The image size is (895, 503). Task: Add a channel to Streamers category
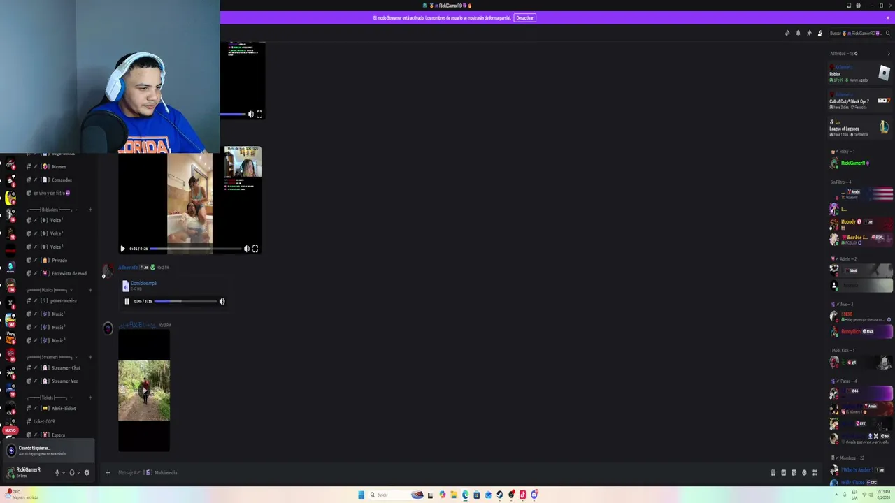[90, 357]
